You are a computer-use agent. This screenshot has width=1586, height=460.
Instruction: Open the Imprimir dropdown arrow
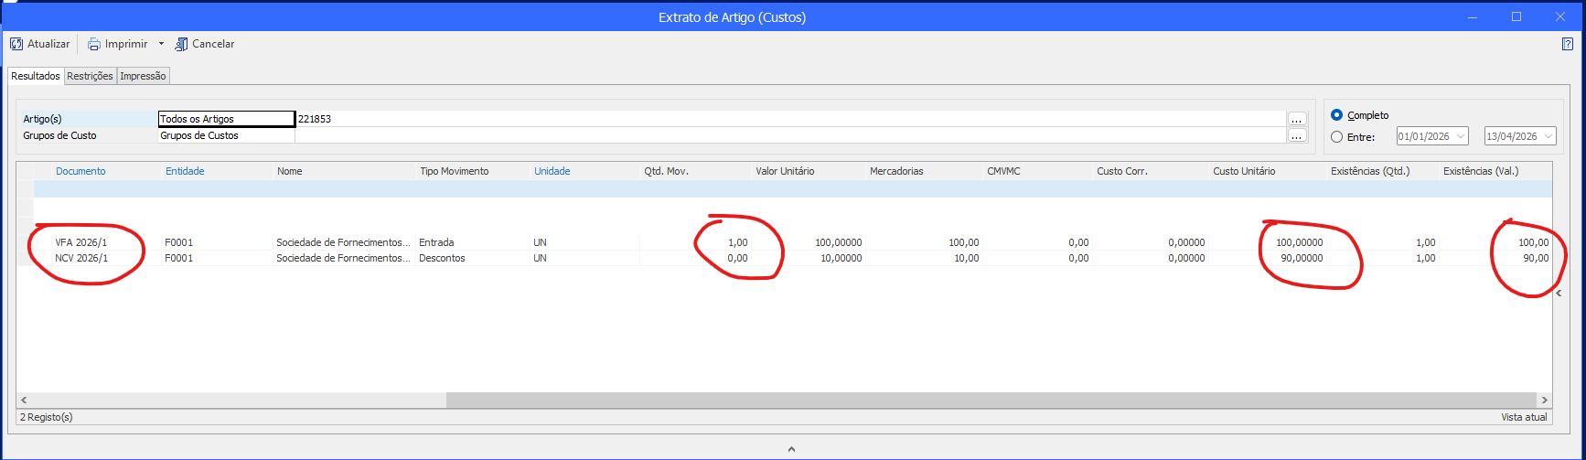coord(161,44)
